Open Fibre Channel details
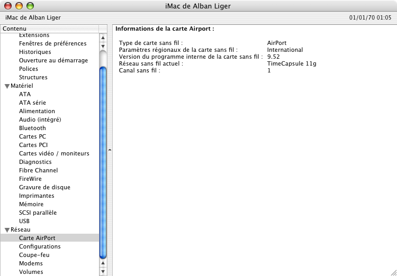The width and height of the screenshot is (397, 276). [38, 170]
